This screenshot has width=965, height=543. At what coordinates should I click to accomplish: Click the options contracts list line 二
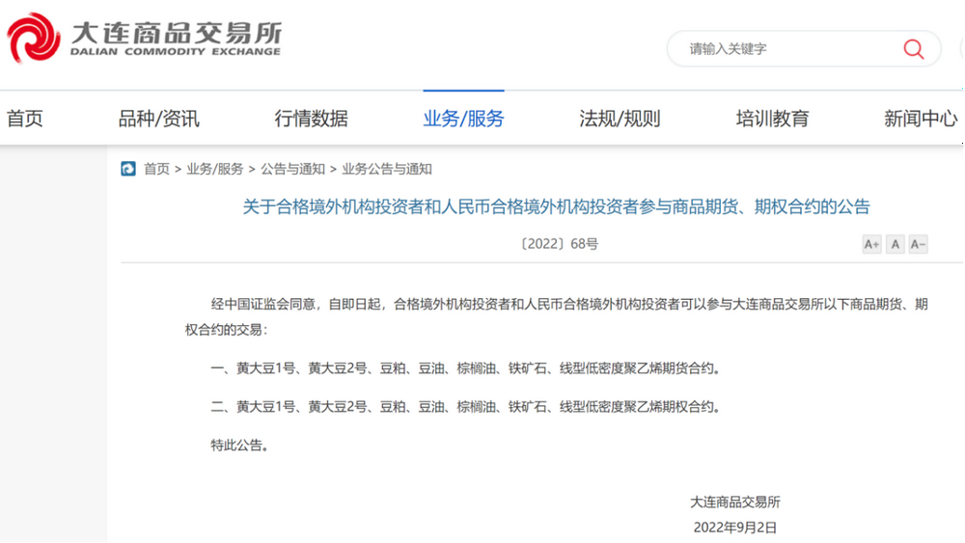point(466,406)
